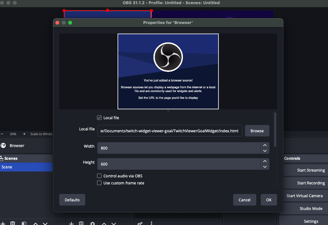Remove the selected scene using the trash icon

point(13,223)
